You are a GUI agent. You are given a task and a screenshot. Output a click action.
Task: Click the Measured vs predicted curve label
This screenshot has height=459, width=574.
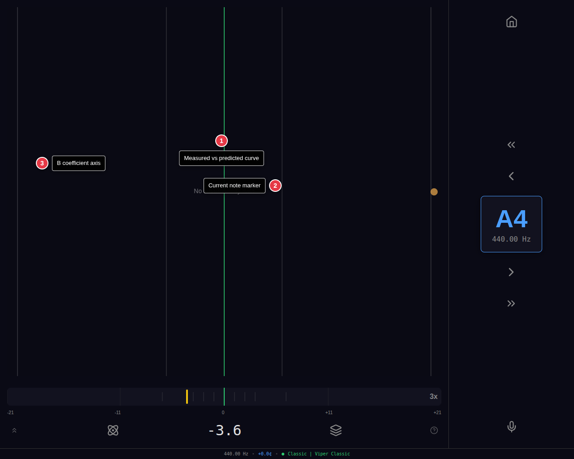[x=222, y=158]
